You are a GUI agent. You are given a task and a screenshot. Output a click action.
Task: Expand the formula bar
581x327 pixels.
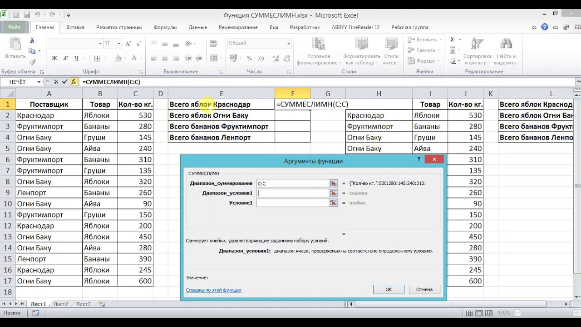pyautogui.click(x=578, y=82)
